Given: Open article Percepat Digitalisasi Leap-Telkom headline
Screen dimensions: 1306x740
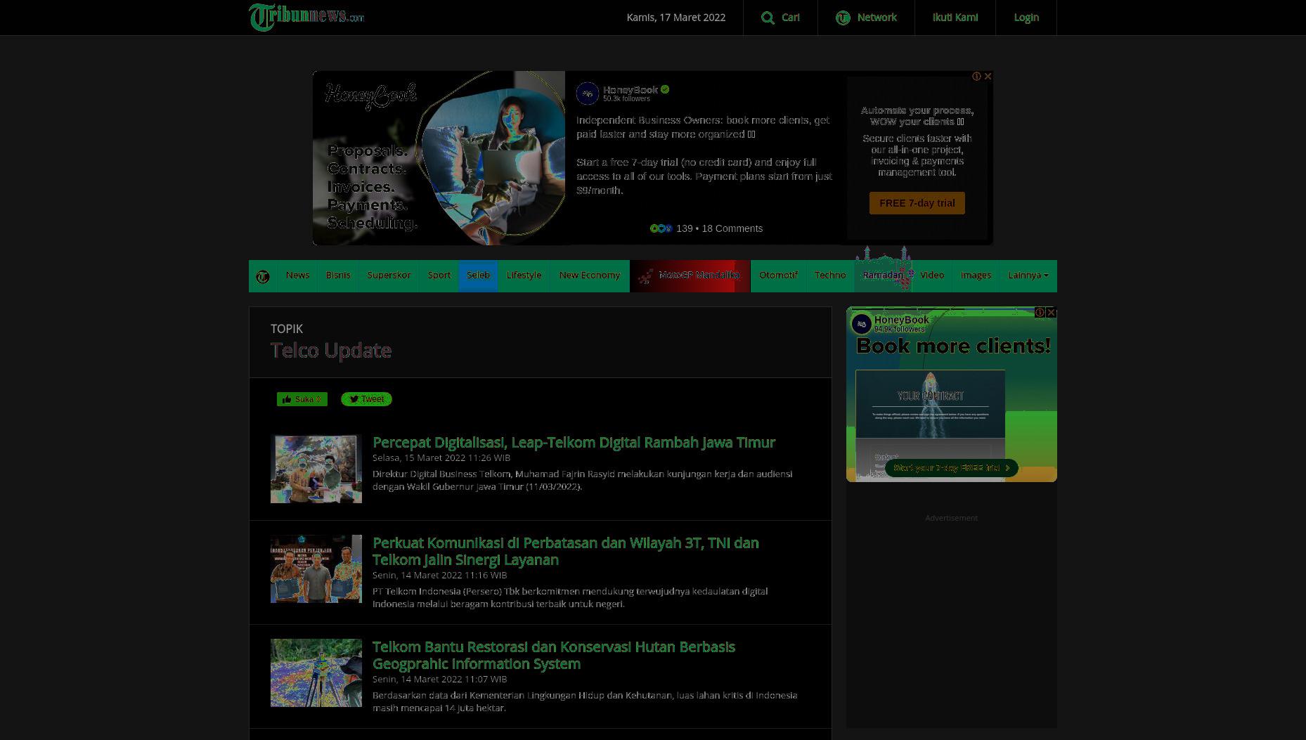Looking at the screenshot, I should [x=574, y=442].
